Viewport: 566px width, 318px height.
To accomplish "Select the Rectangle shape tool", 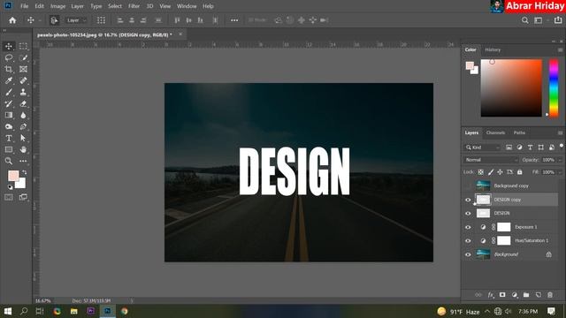I will point(9,149).
